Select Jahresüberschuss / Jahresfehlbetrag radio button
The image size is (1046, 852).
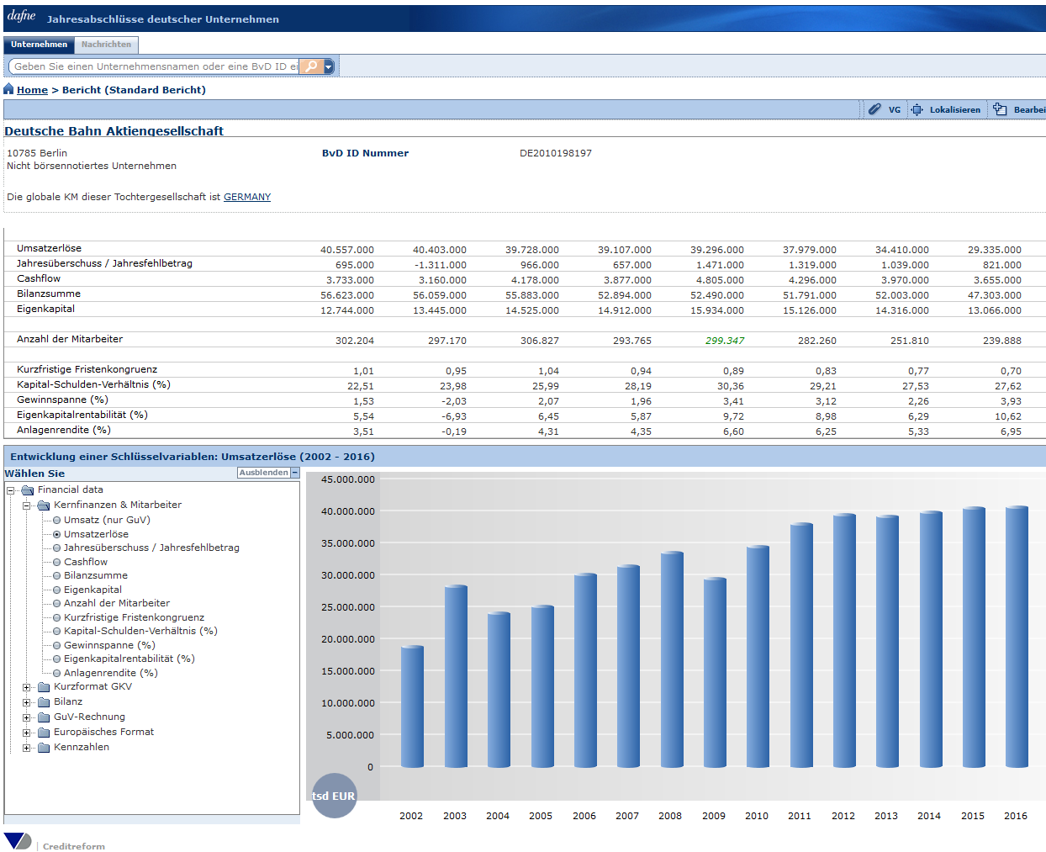(57, 548)
